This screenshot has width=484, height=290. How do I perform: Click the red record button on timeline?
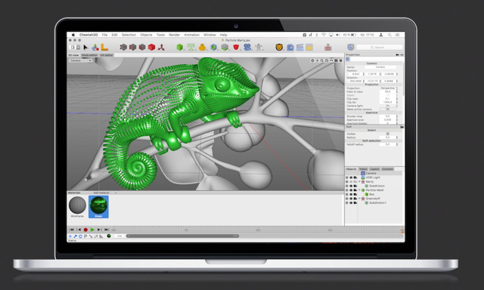coord(85,230)
